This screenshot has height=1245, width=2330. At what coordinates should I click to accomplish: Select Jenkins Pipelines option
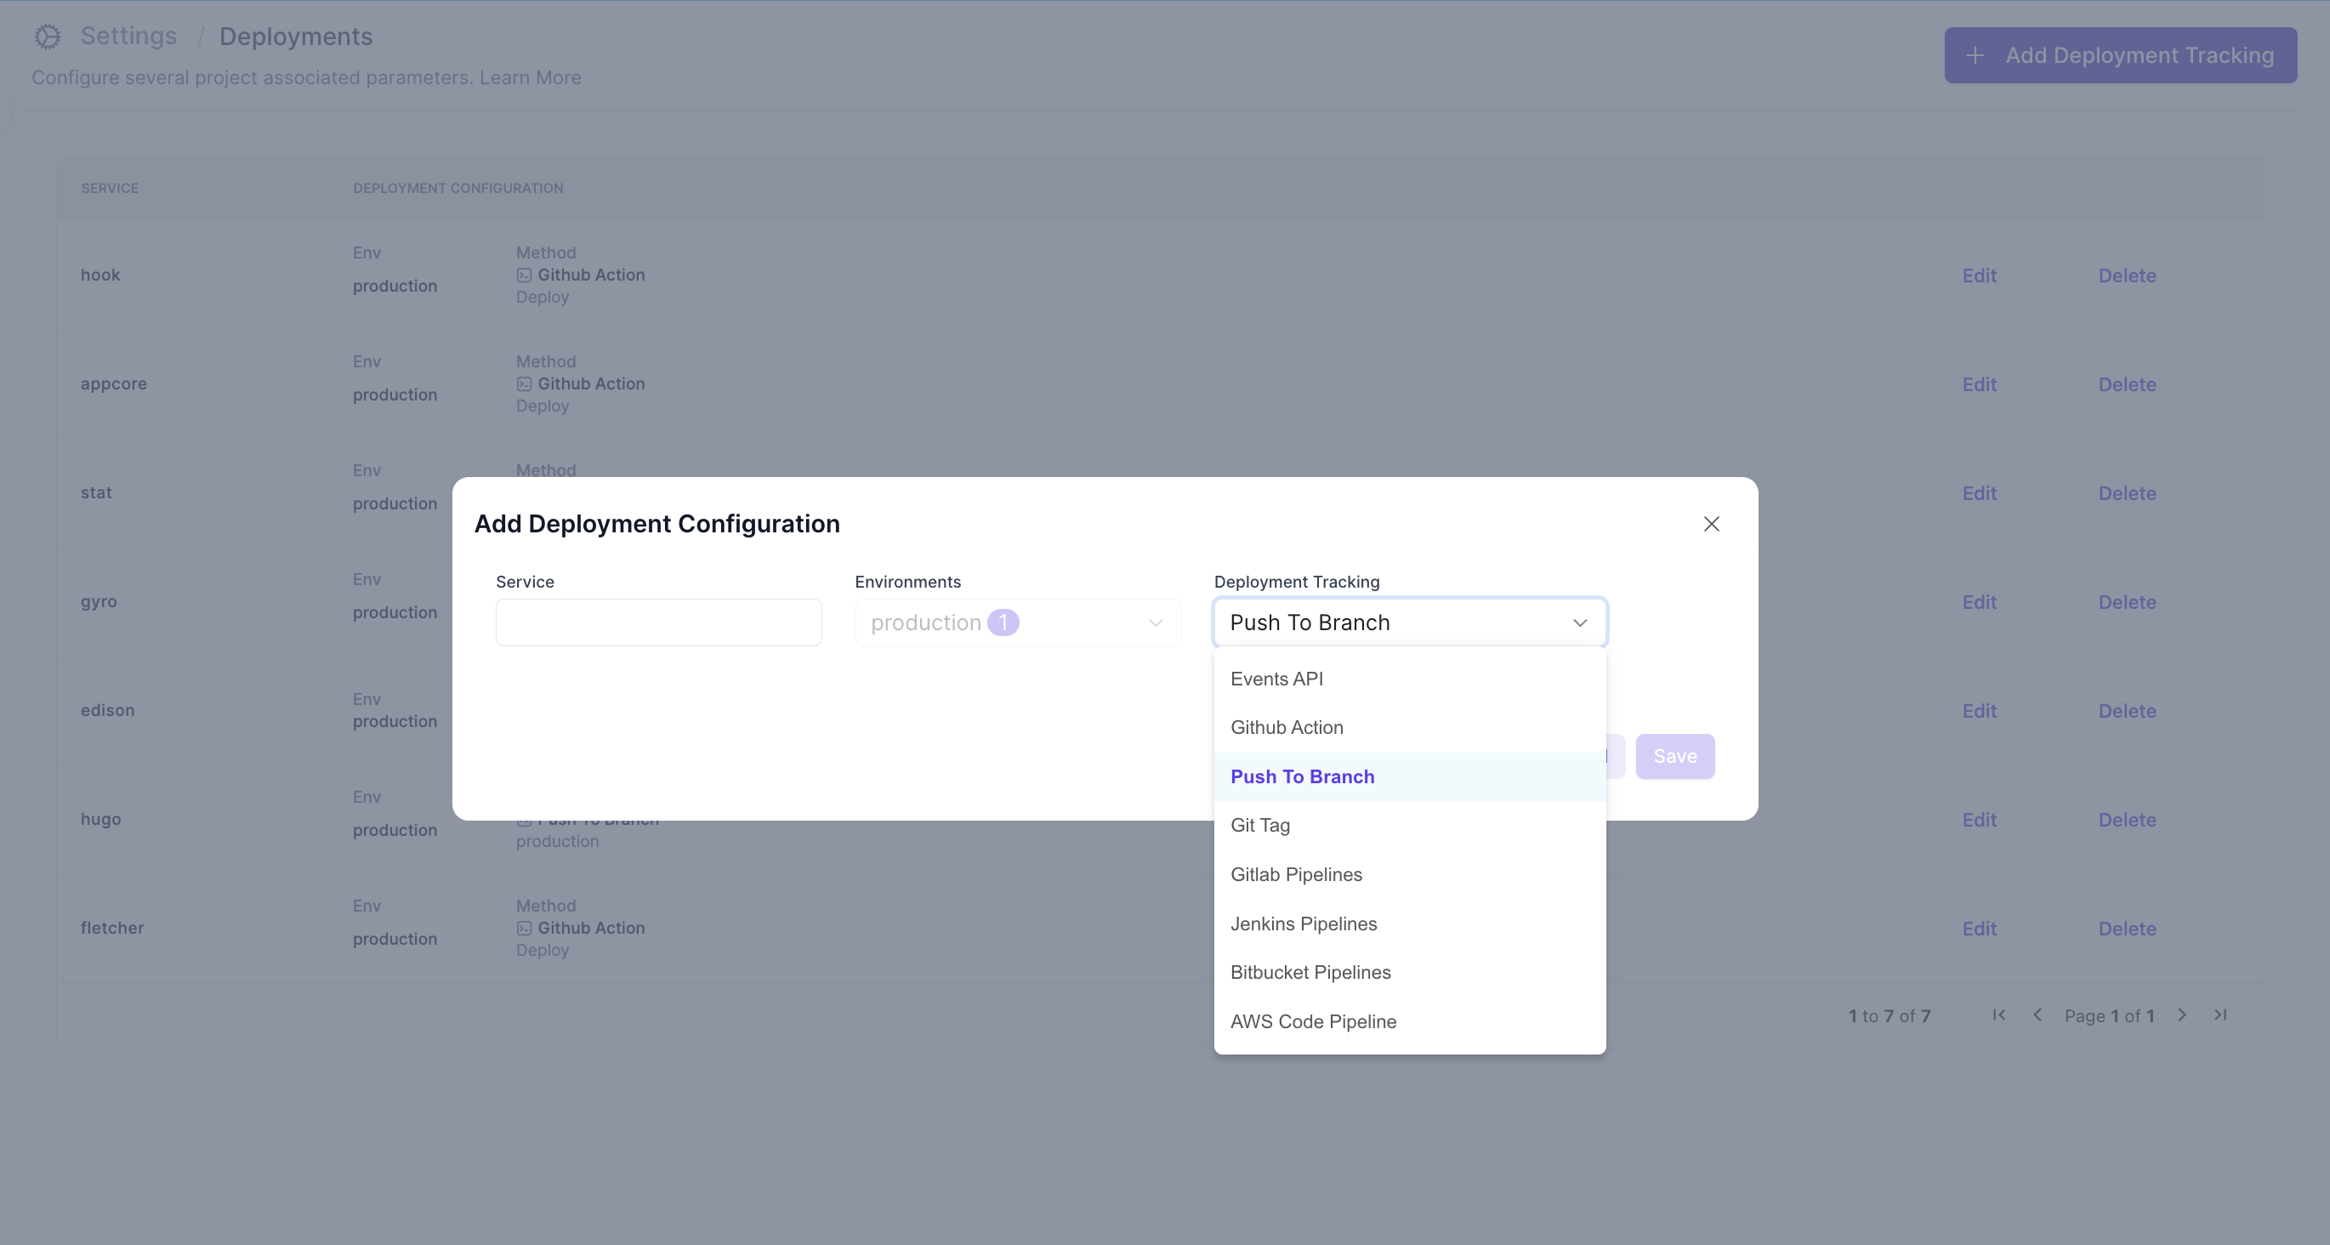click(1410, 924)
